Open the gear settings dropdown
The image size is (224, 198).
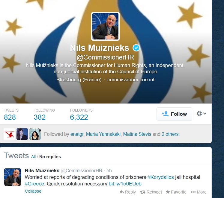tap(201, 114)
